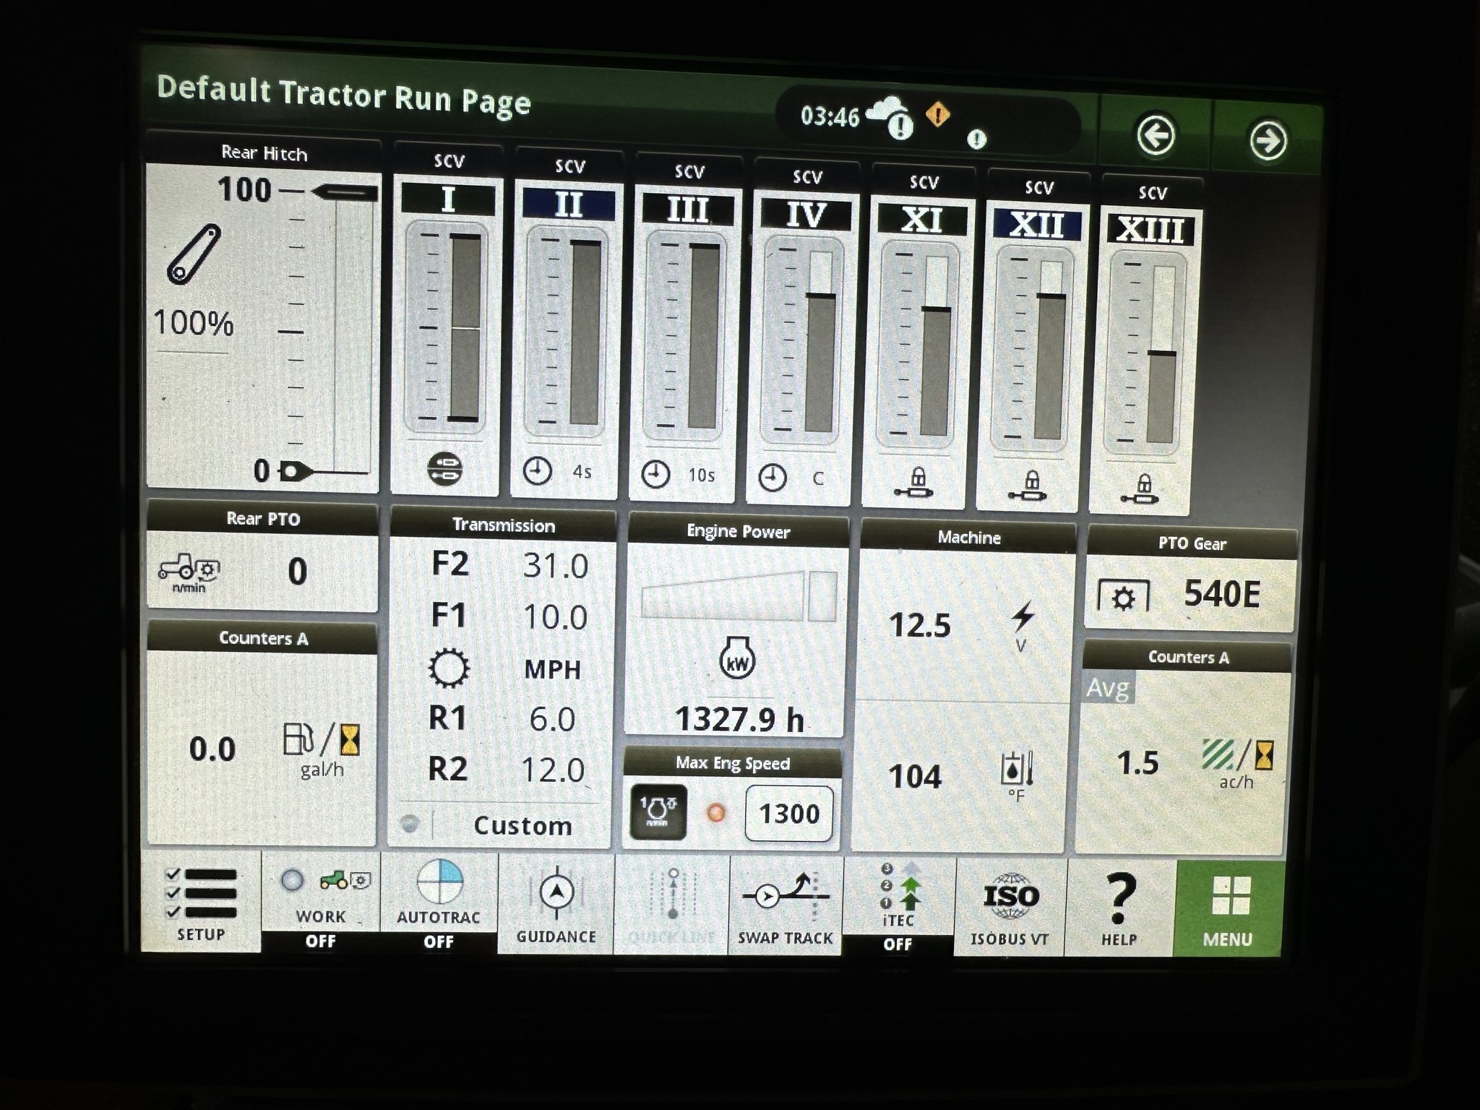This screenshot has width=1480, height=1110.
Task: Tap the Rear PTO tractor rpm icon
Action: pos(189,573)
